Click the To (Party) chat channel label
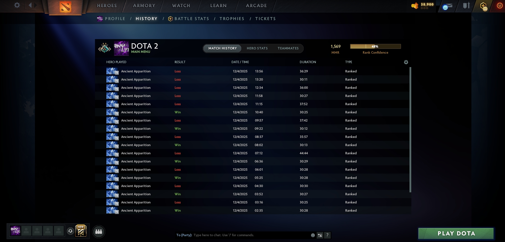 (x=184, y=235)
